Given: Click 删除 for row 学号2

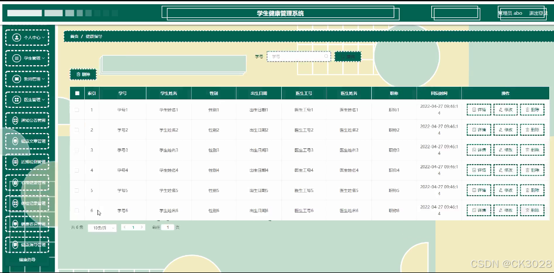Looking at the screenshot, I should (x=532, y=130).
